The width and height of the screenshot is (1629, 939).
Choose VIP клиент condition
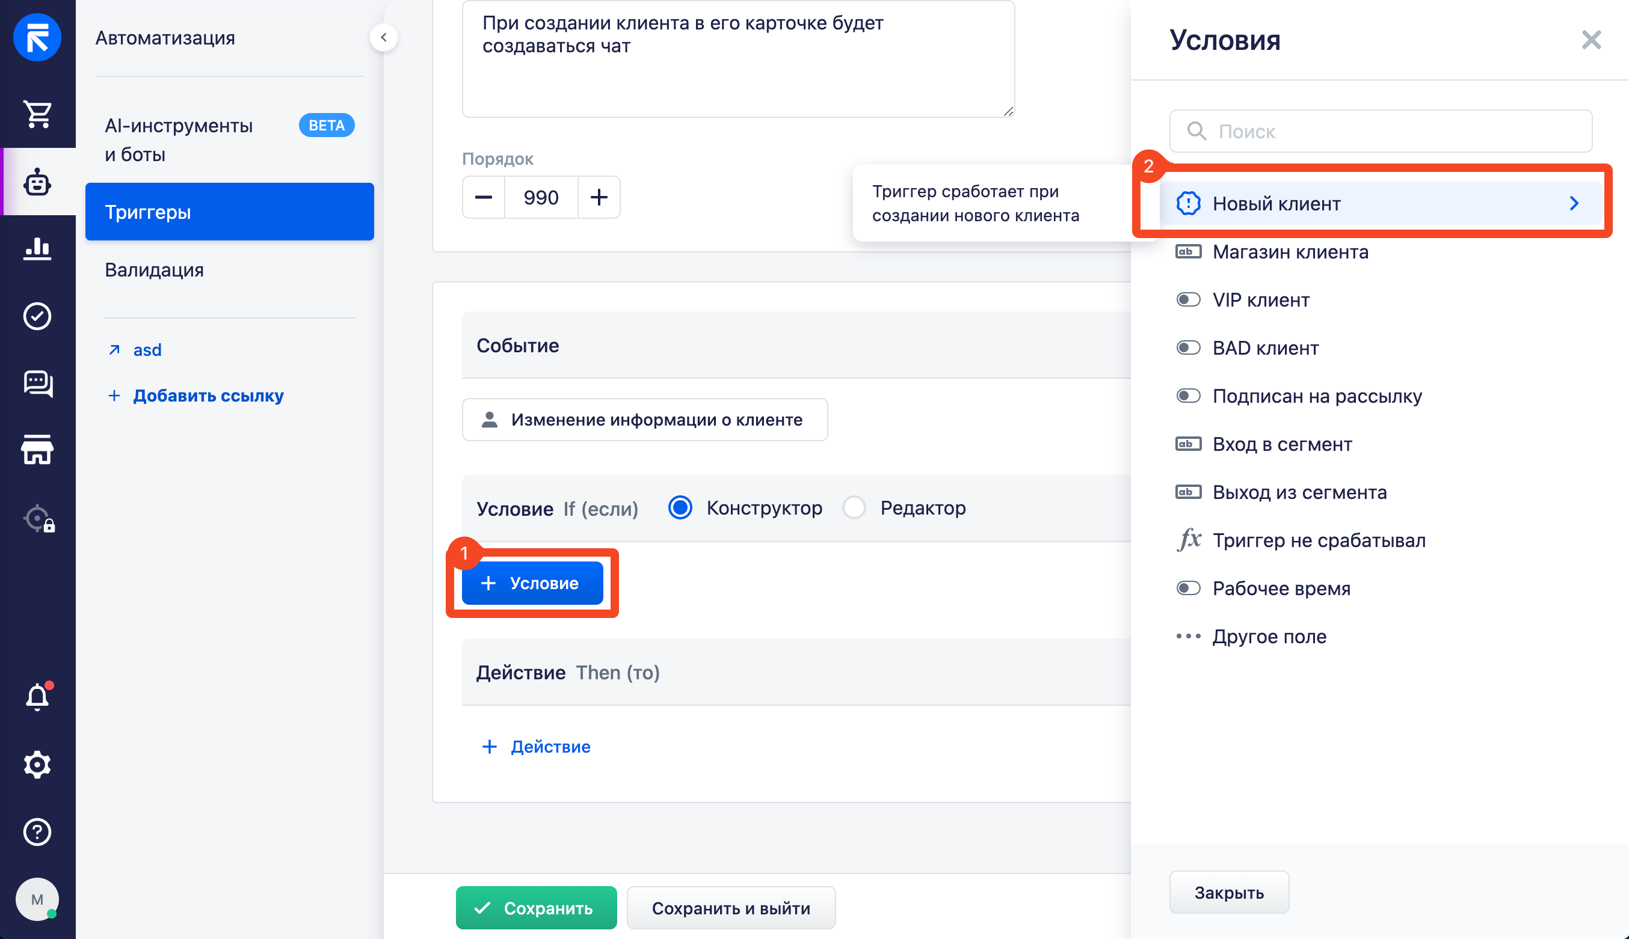1261,300
